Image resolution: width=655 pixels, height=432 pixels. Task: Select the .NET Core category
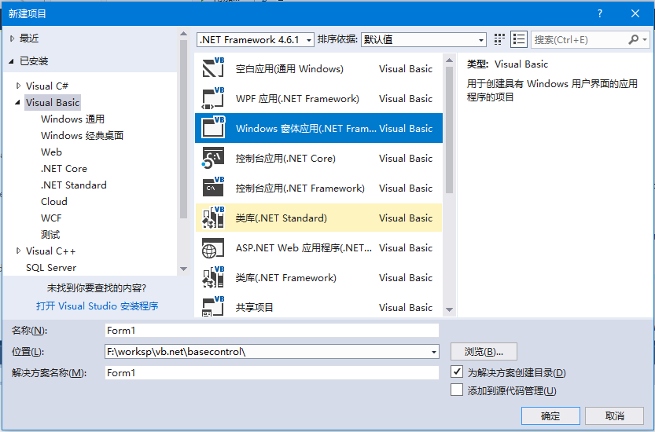[64, 169]
